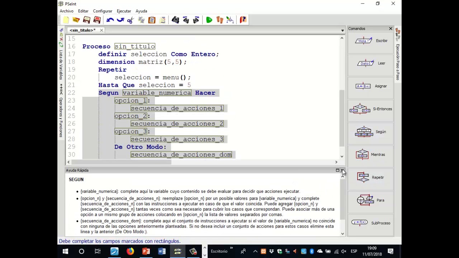Copy the selected code

pyautogui.click(x=141, y=20)
